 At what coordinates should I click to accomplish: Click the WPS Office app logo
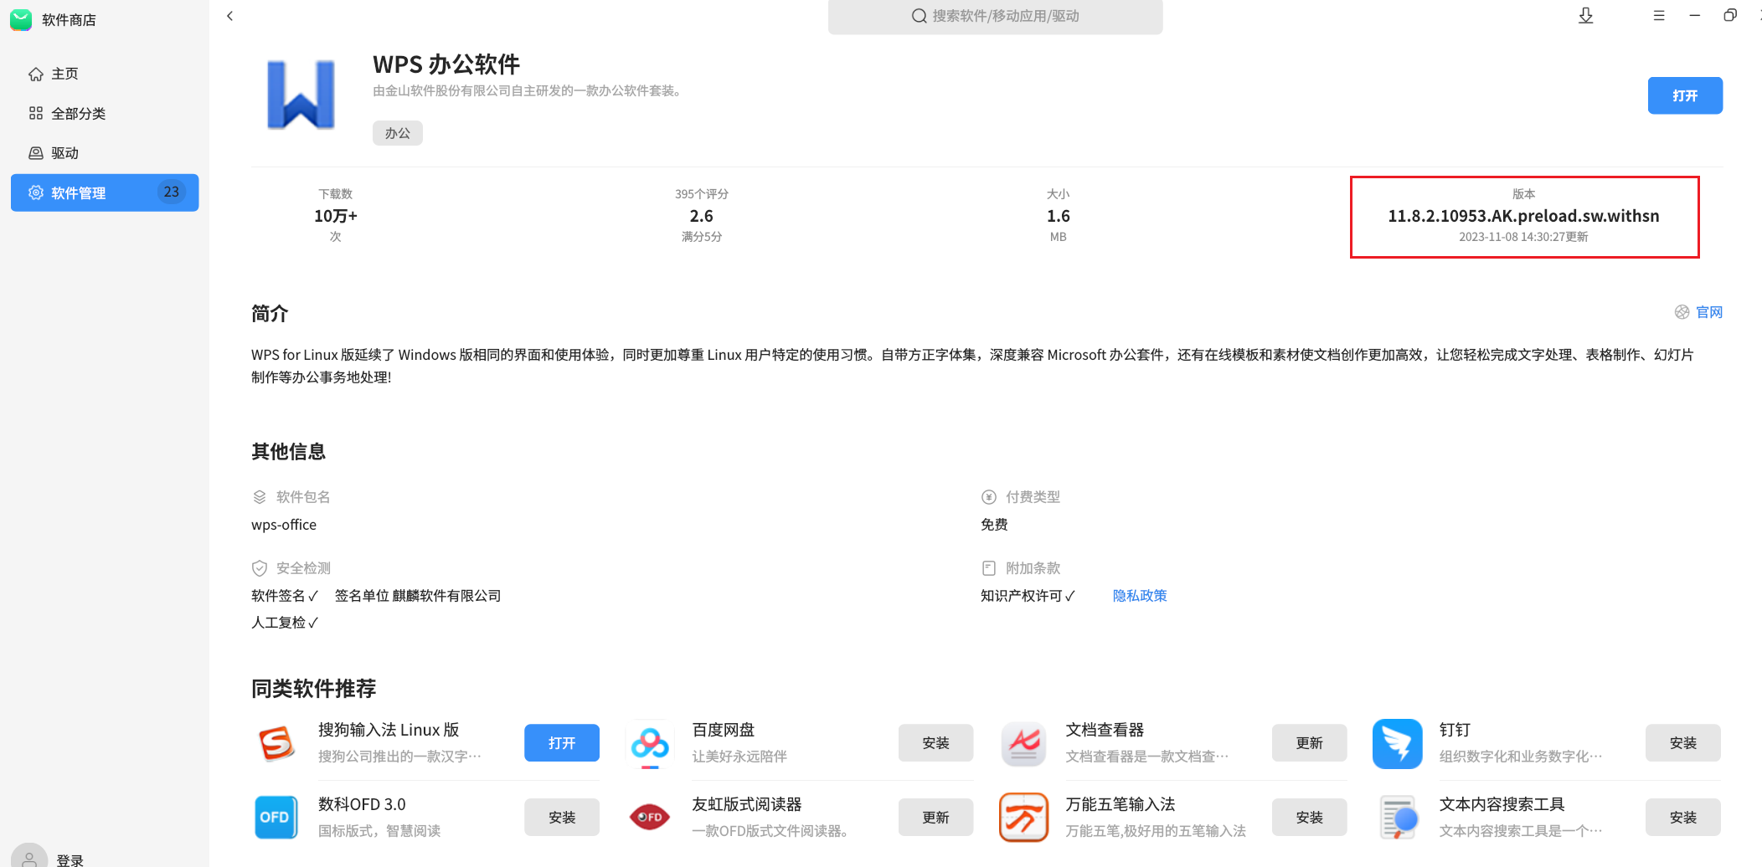[301, 95]
